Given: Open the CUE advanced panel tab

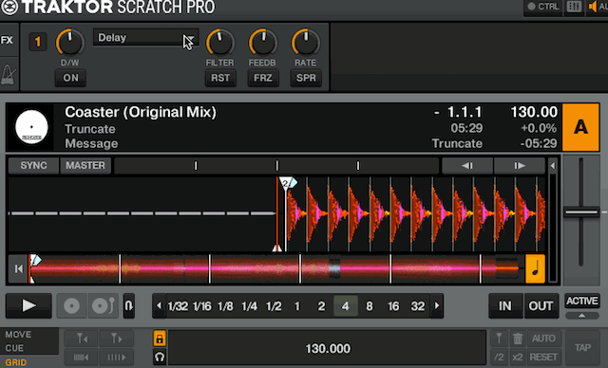Looking at the screenshot, I should click(14, 348).
